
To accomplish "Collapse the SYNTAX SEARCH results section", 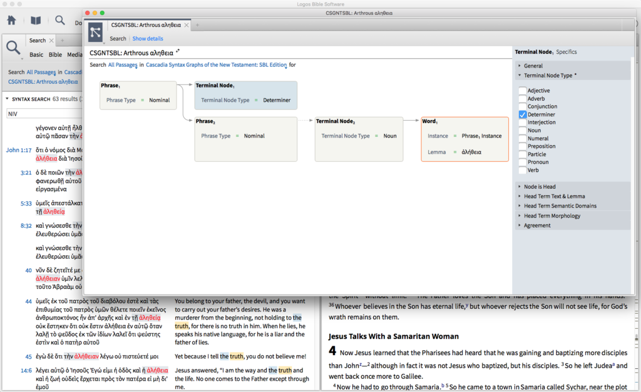I will click(7, 99).
